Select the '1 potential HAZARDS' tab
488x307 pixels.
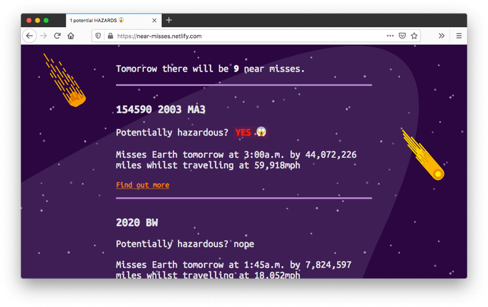(114, 20)
